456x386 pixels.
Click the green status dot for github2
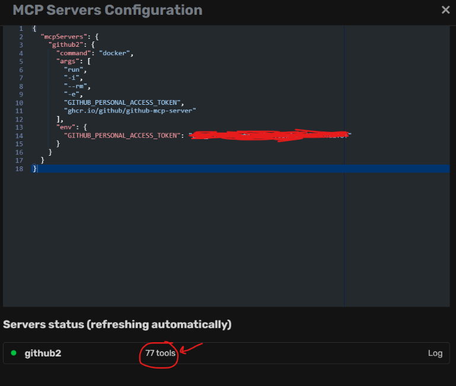[14, 353]
